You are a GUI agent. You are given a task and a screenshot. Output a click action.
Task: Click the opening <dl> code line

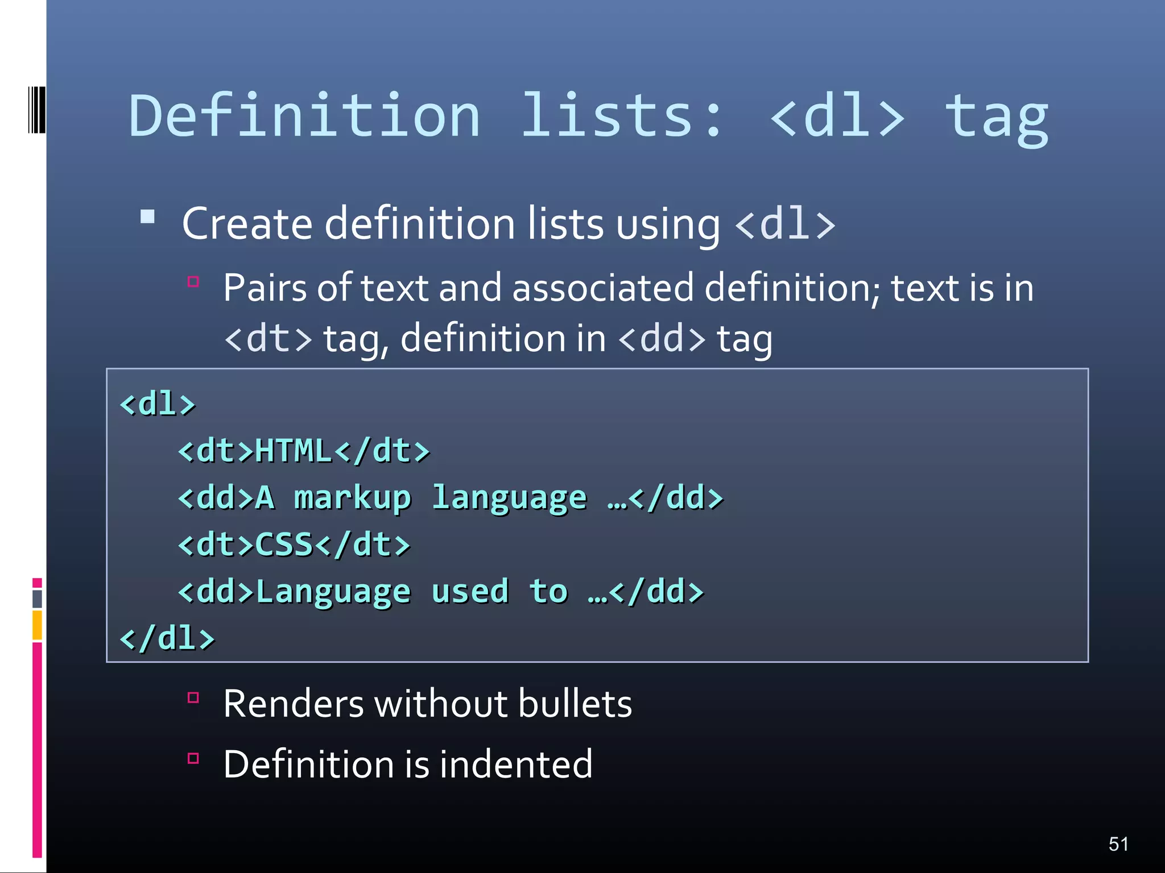158,405
